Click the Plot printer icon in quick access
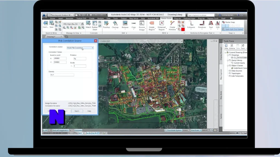The width and height of the screenshot is (280, 157). tap(91, 15)
